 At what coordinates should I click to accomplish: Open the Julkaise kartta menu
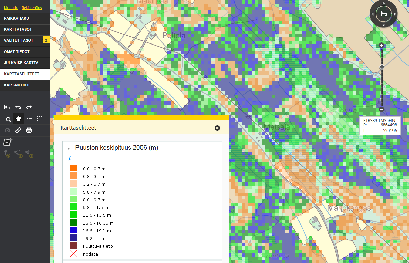(25, 63)
